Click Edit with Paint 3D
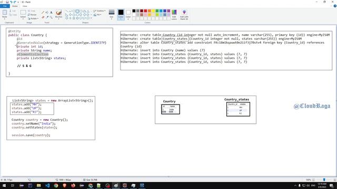The width and height of the screenshot is (337, 189). pyautogui.click(x=184, y=15)
